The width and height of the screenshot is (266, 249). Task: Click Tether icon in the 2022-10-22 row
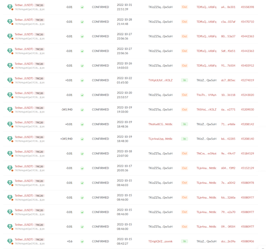coord(10,80)
